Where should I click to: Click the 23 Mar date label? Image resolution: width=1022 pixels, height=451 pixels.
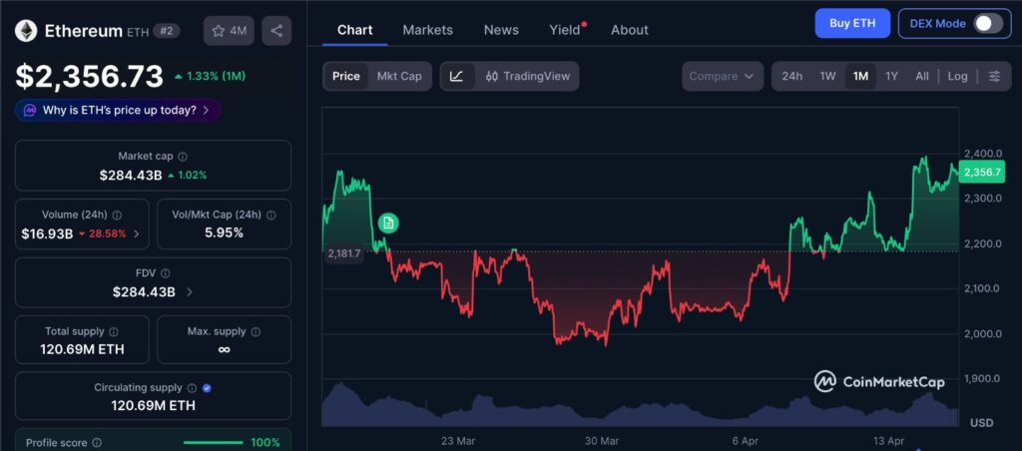pyautogui.click(x=457, y=441)
